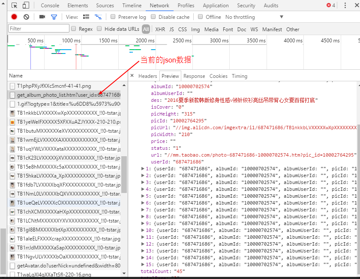Open the Timing tab of request
The width and height of the screenshot is (360, 279).
(x=240, y=76)
